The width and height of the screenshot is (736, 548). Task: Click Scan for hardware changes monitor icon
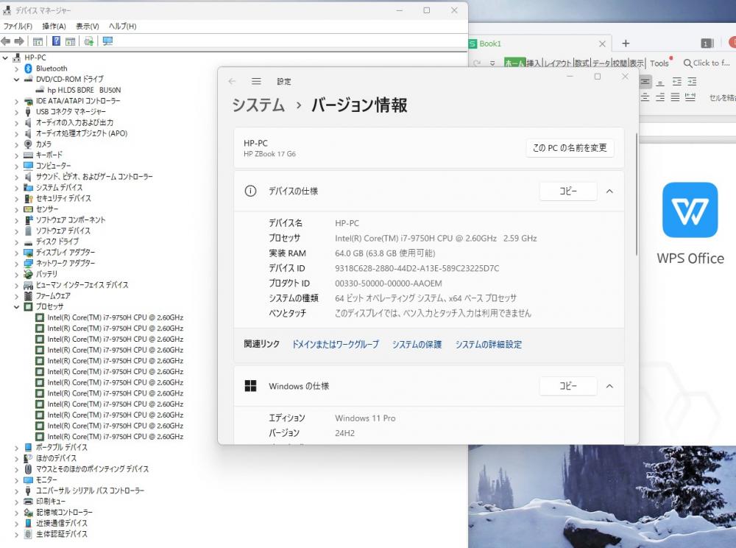pos(107,41)
